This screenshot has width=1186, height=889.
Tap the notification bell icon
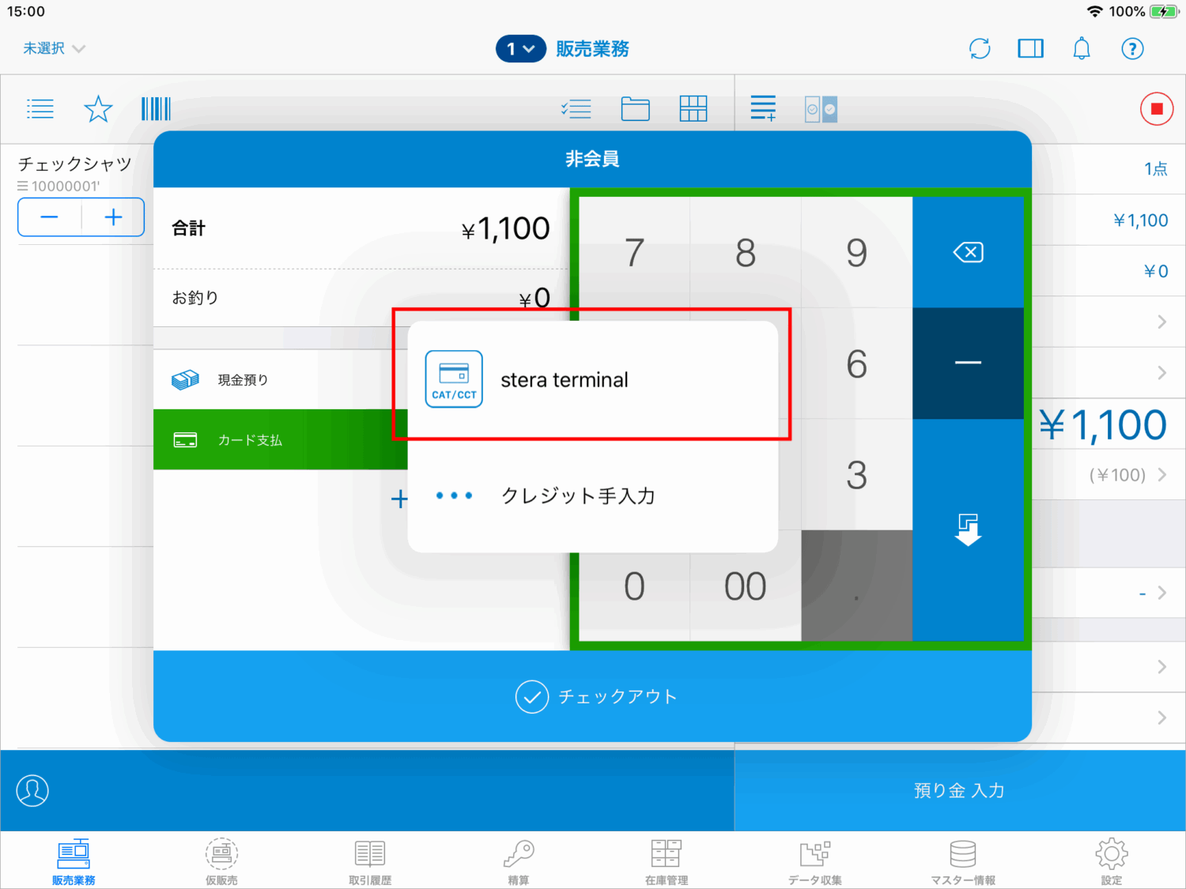1081,48
